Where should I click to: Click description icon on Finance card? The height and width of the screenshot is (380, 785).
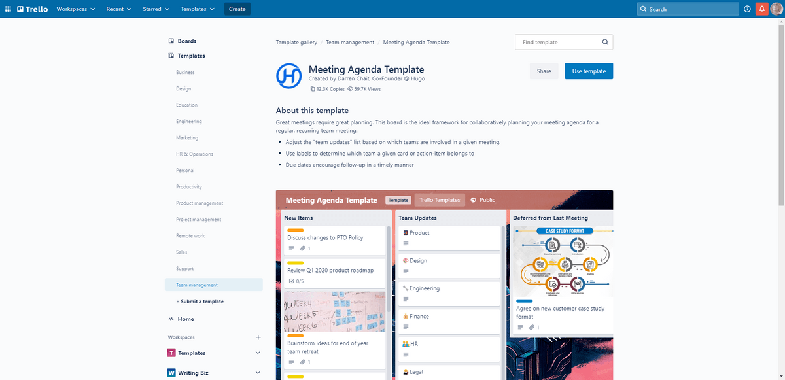click(406, 327)
